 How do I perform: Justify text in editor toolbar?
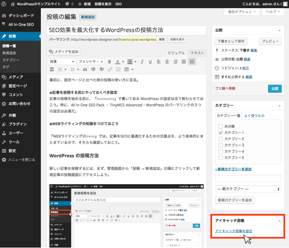pyautogui.click(x=184, y=61)
